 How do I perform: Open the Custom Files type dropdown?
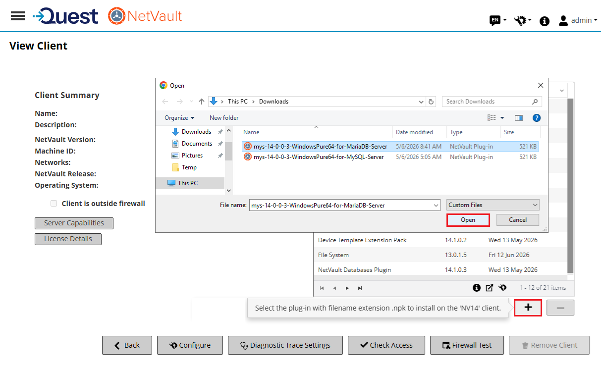pos(493,205)
